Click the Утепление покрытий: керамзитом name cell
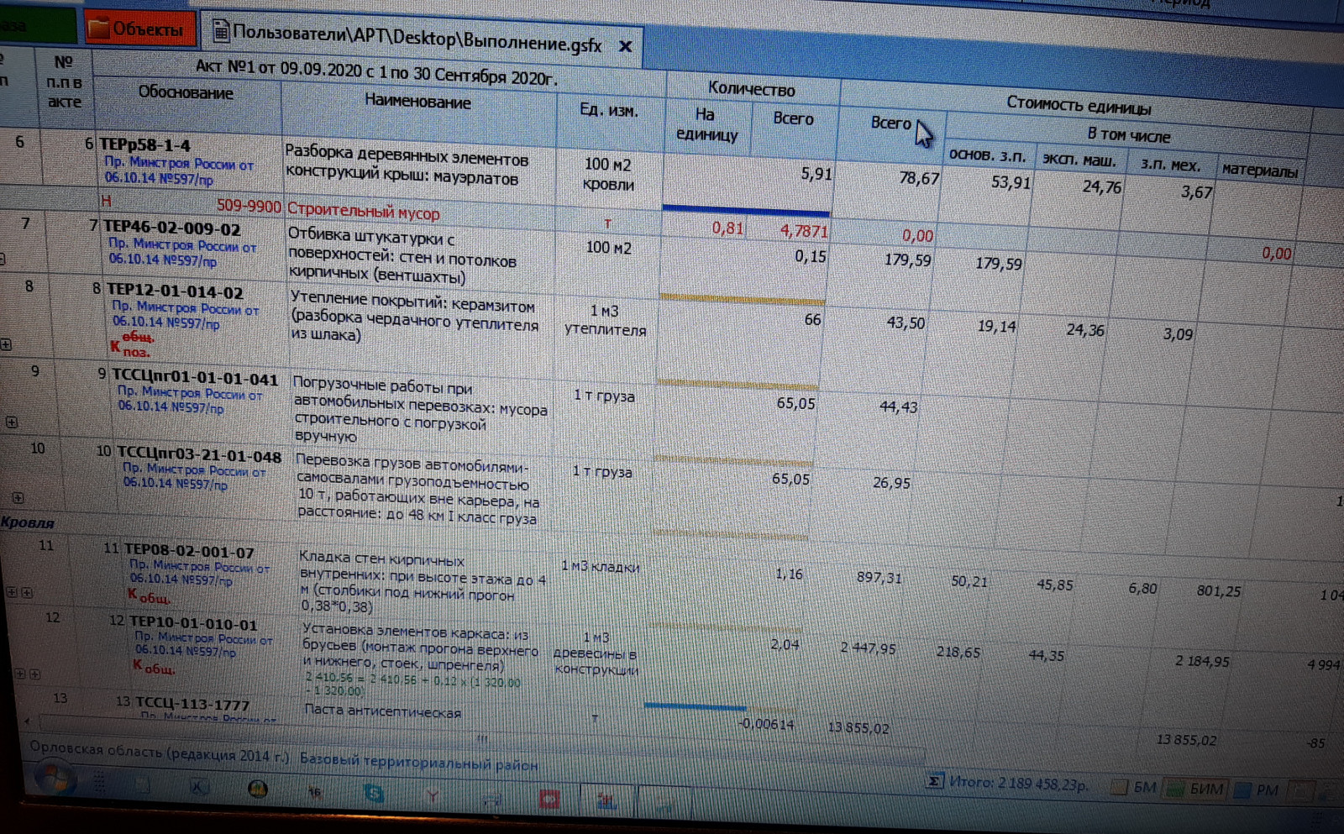This screenshot has width=1344, height=834. click(x=413, y=316)
